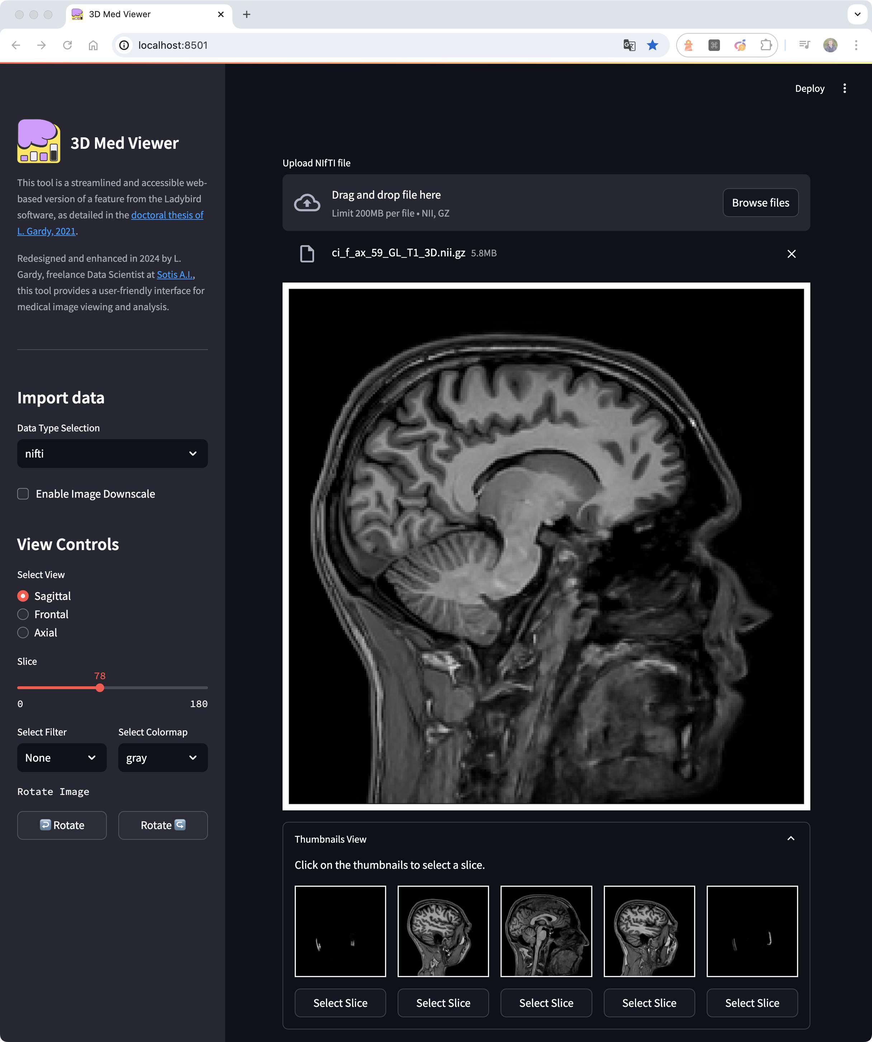
Task: Click the browser home icon
Action: click(93, 45)
